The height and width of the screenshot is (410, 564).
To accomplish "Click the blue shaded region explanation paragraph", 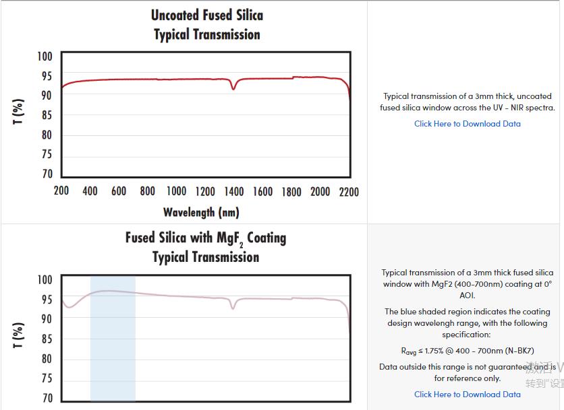I will click(467, 323).
